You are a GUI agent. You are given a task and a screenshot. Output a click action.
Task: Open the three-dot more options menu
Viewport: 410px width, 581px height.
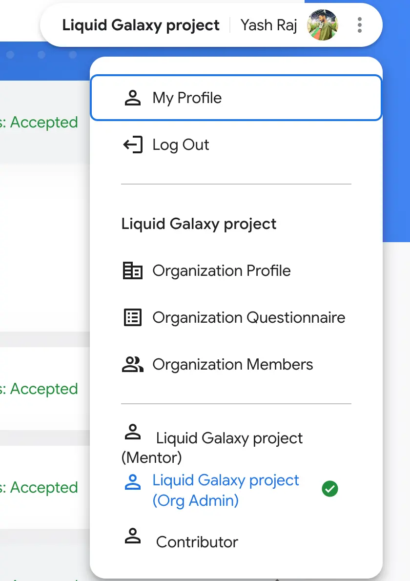359,25
